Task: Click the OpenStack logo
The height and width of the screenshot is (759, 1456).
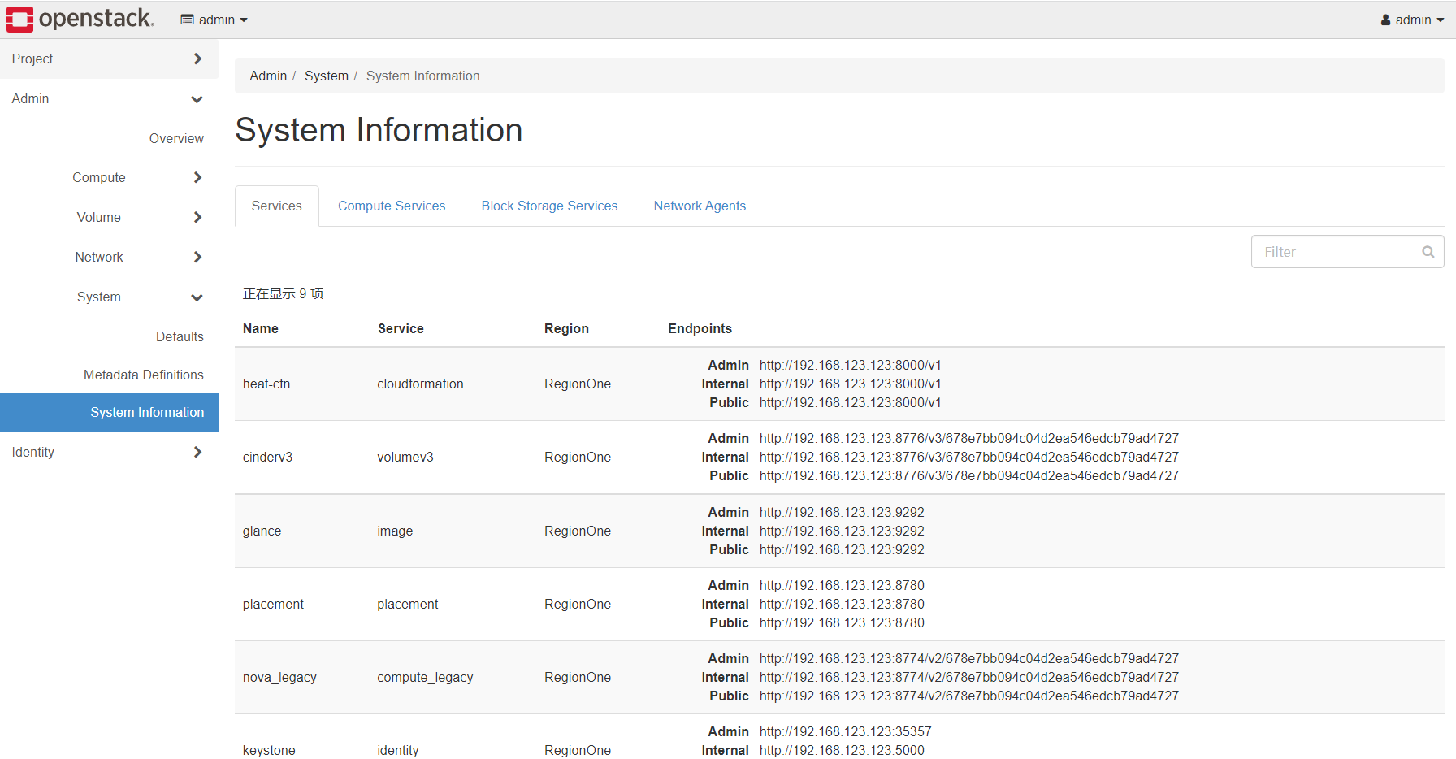Action: pos(80,19)
